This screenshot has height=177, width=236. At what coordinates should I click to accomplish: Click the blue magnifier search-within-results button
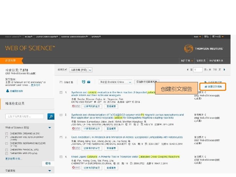click(x=51, y=116)
